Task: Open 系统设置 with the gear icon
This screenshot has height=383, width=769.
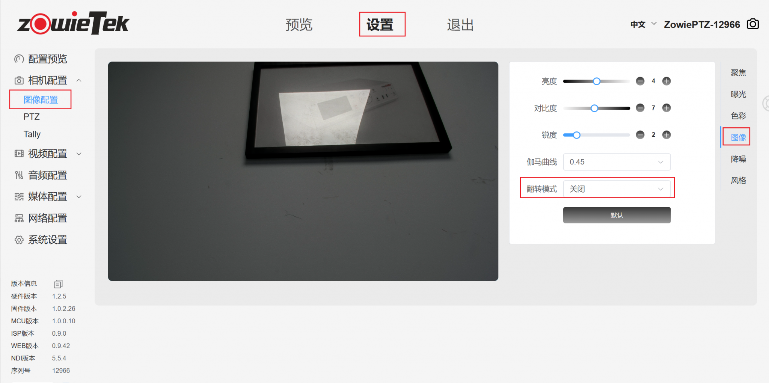Action: [41, 240]
